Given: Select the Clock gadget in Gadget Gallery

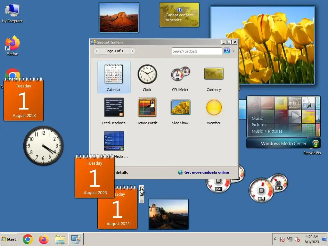Looking at the screenshot, I should pos(147,78).
